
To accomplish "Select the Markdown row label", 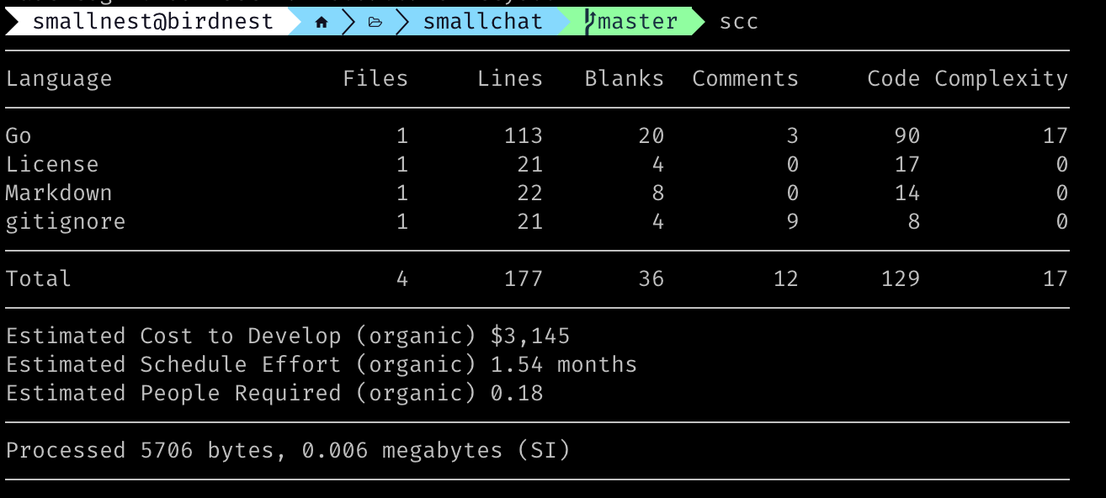I will coord(59,193).
